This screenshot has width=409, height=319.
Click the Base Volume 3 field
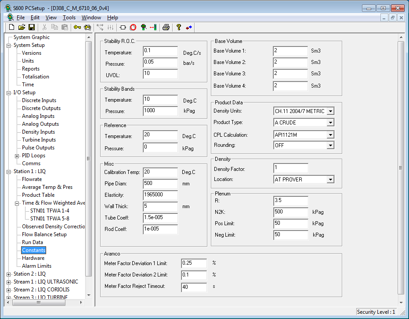coord(290,74)
